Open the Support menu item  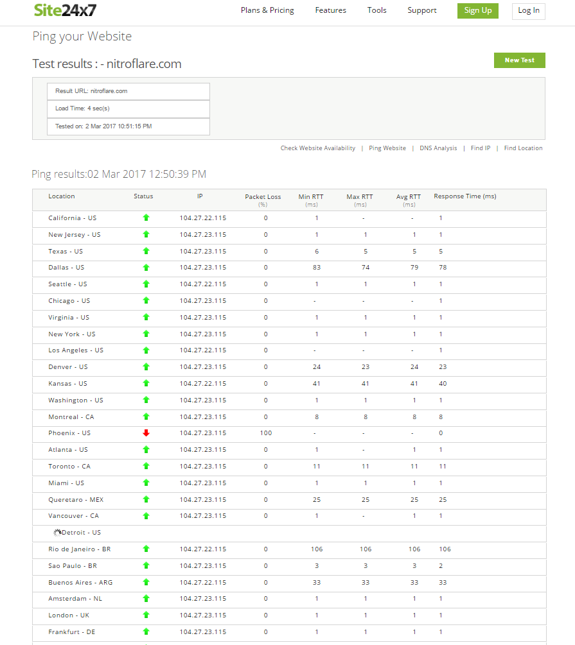pyautogui.click(x=422, y=10)
